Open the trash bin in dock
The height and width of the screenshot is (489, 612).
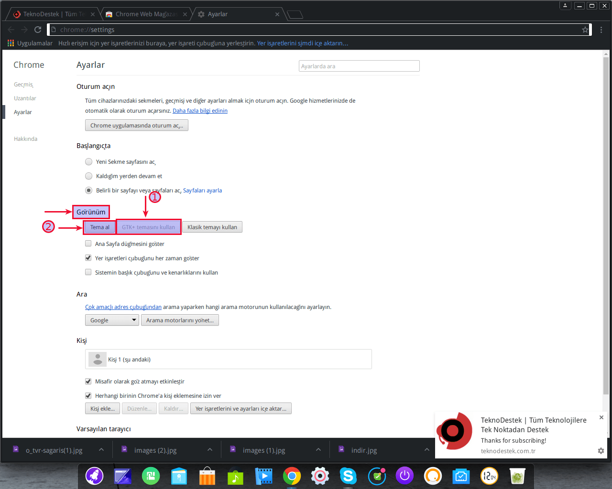click(517, 476)
